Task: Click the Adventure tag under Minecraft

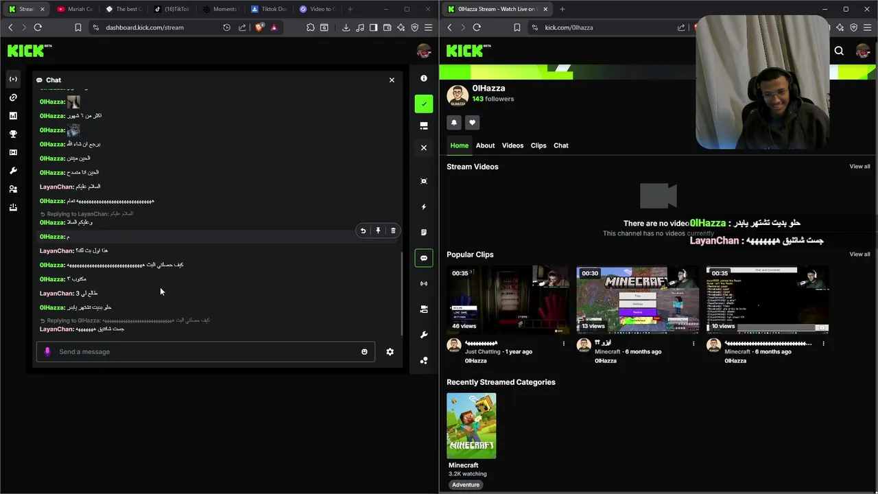Action: [466, 485]
